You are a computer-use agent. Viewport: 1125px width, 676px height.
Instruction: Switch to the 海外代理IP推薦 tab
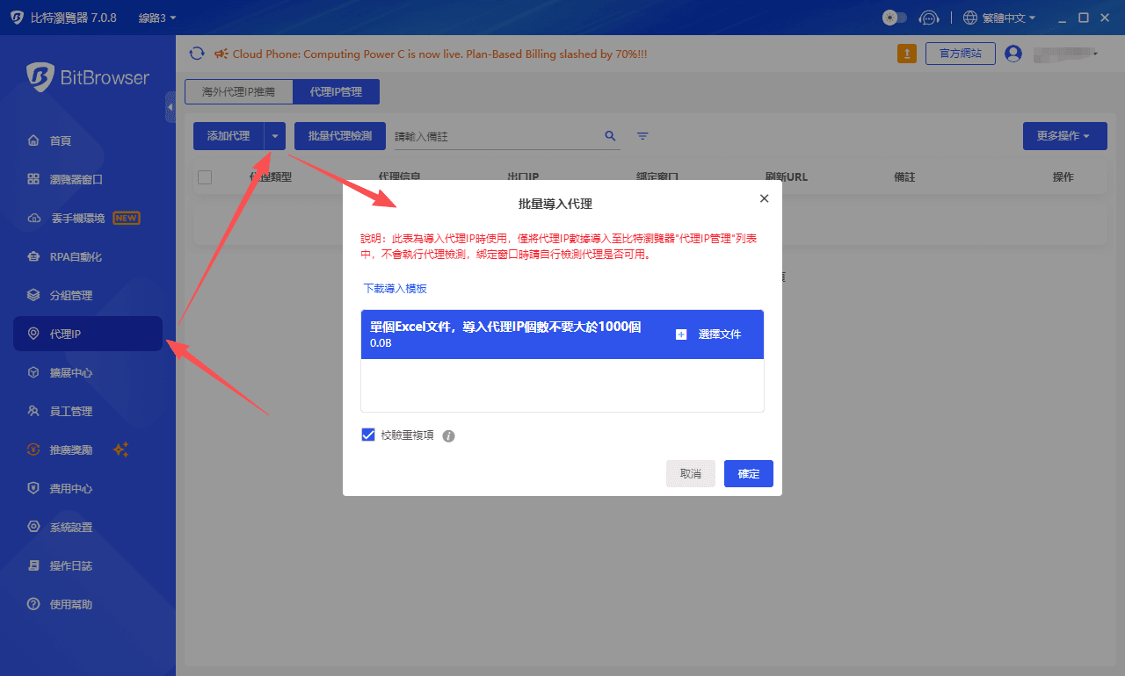(x=238, y=90)
